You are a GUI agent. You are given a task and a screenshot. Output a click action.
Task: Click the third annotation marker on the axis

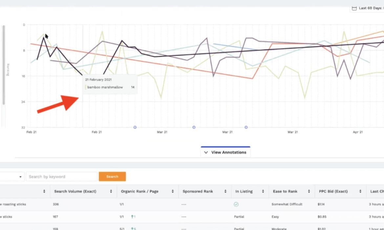[246, 127]
